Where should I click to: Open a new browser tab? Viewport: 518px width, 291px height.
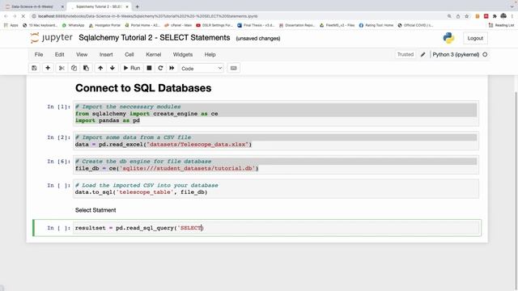(137, 6)
